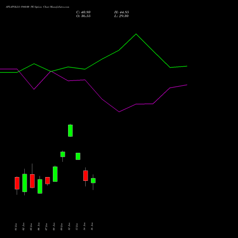Click the 06 date label on the axis
The width and height of the screenshot is (238, 238).
[x=39, y=227]
